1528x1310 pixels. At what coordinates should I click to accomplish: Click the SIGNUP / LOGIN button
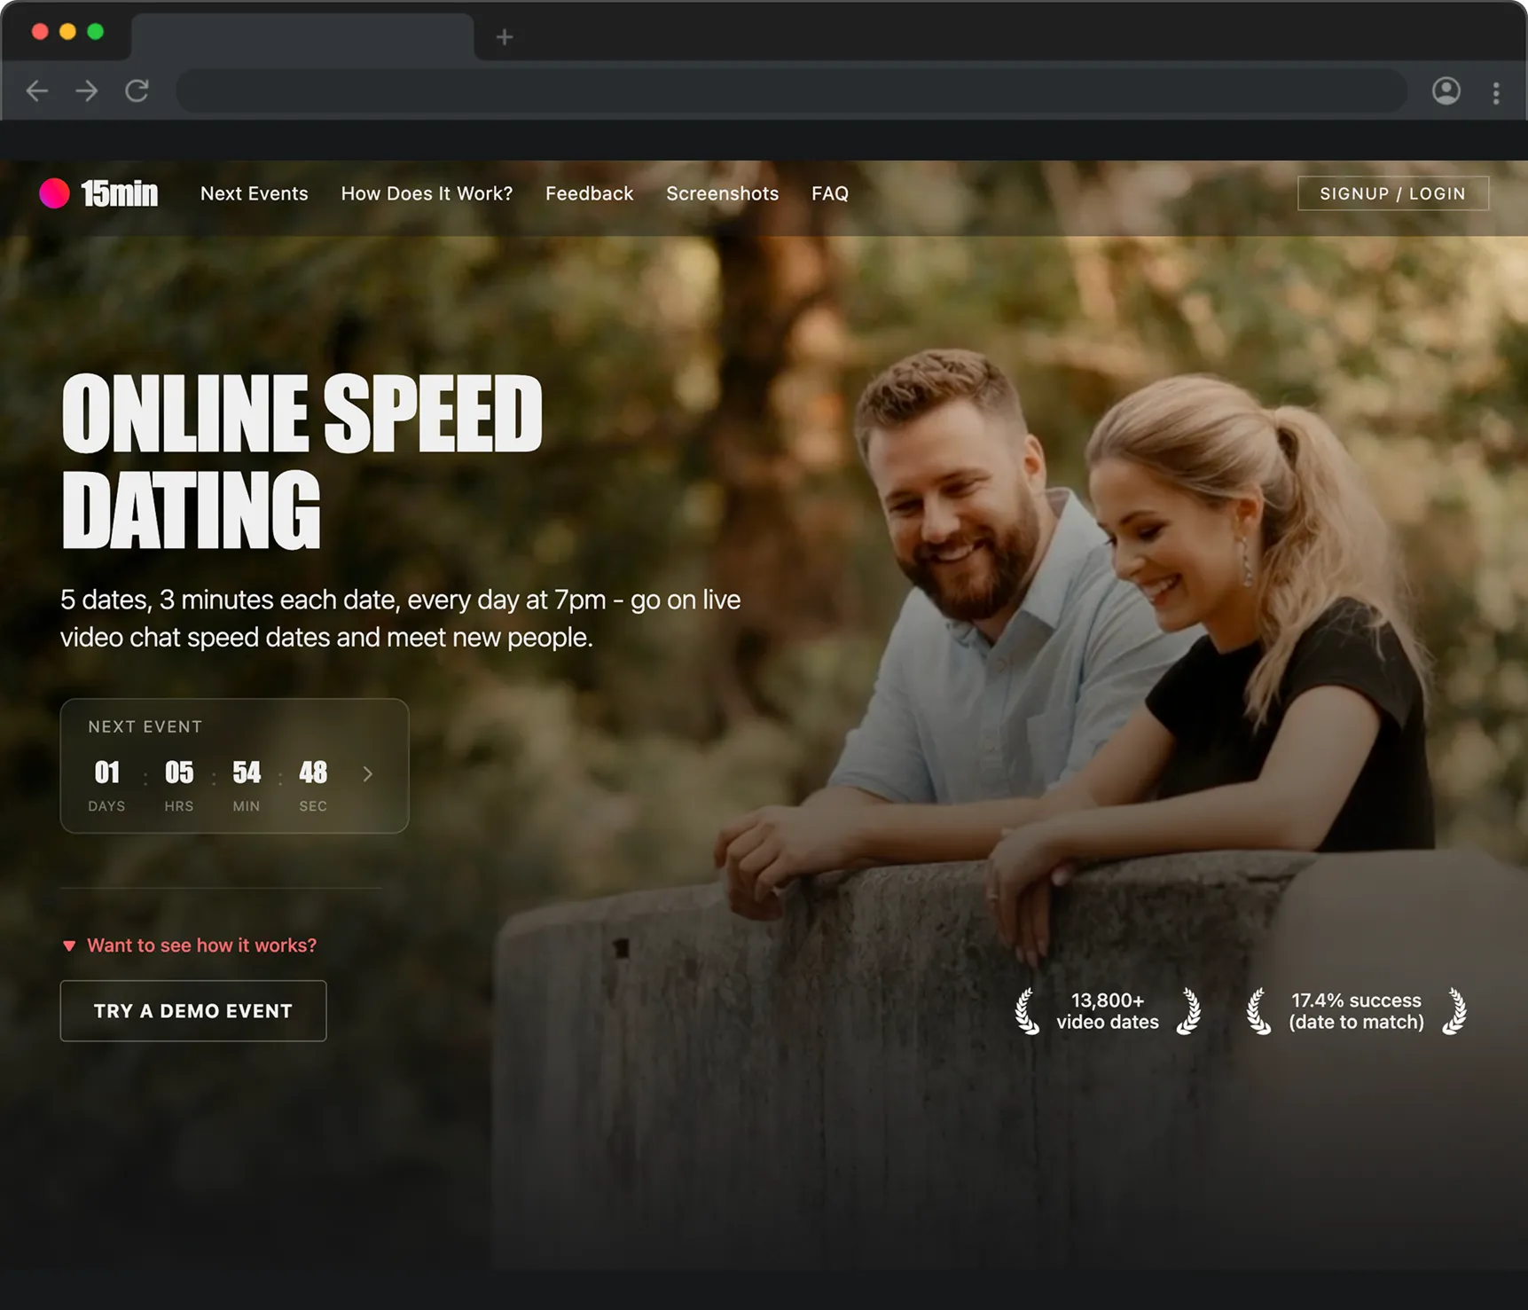1392,193
